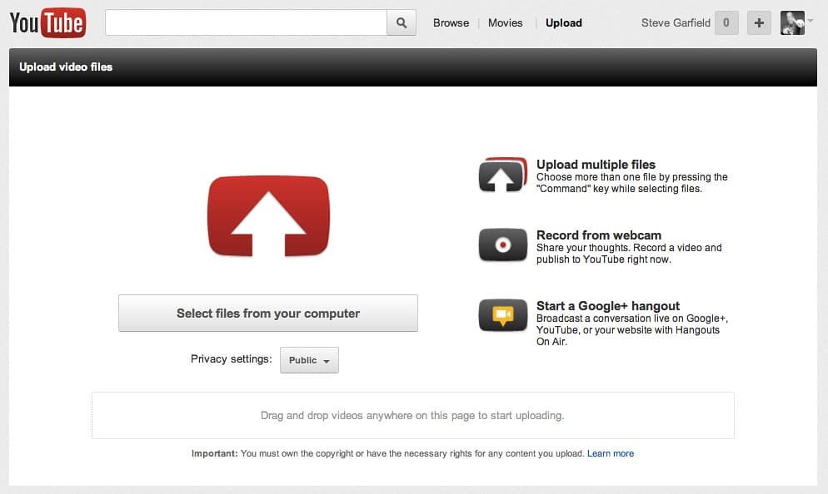Click the 'Choose more than one file' description

click(x=632, y=183)
